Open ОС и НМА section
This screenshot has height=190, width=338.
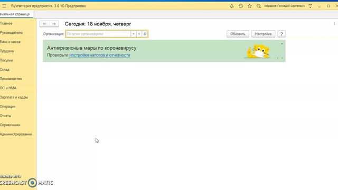[x=8, y=88]
